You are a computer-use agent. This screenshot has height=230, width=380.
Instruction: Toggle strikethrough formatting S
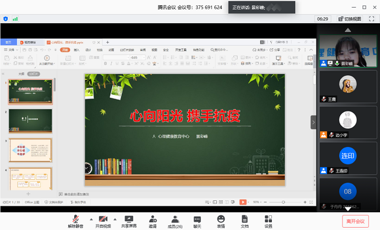click(123, 63)
